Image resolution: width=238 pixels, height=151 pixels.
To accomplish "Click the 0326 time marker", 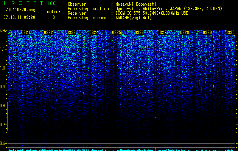I will coord(139,32).
